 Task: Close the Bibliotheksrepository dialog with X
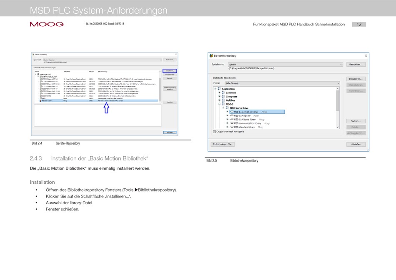366,55
